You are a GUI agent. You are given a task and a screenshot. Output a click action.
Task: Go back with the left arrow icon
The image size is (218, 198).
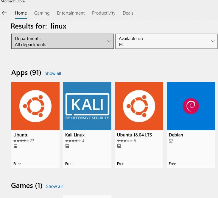[4, 13]
